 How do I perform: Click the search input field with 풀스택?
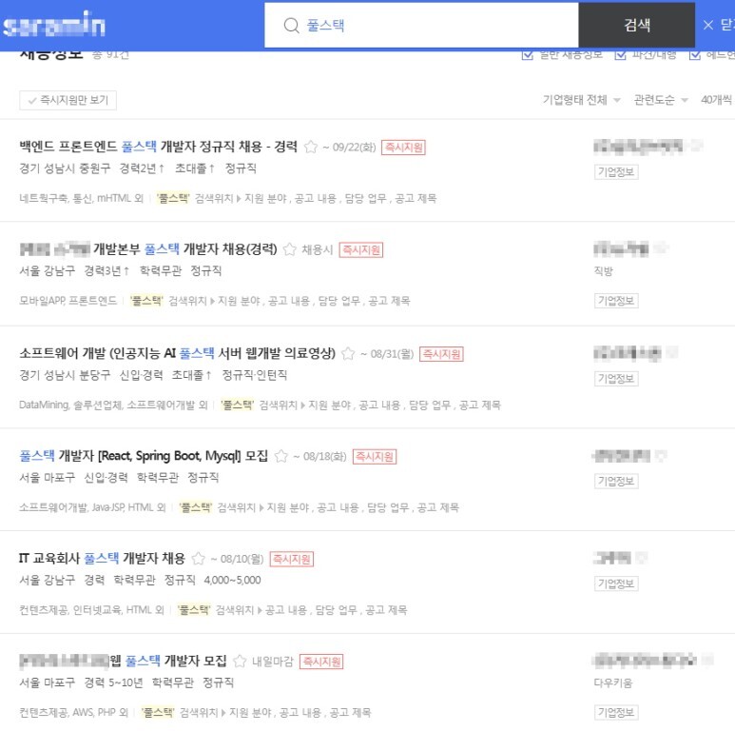(421, 25)
